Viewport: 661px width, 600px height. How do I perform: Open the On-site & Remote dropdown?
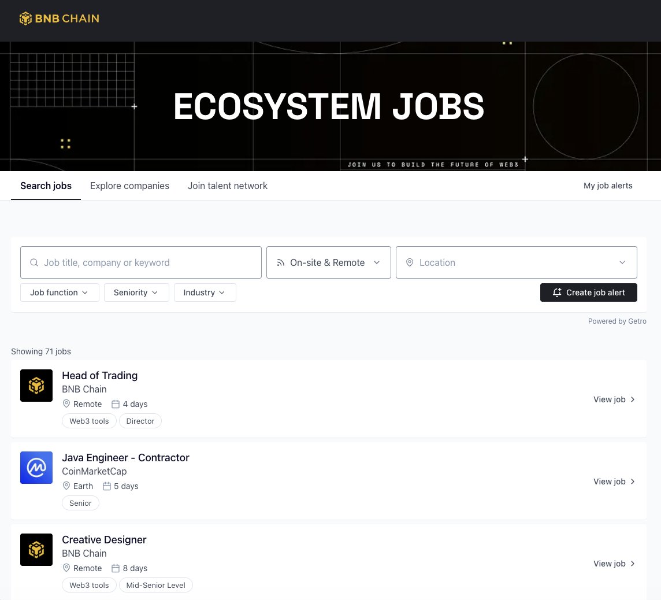329,262
